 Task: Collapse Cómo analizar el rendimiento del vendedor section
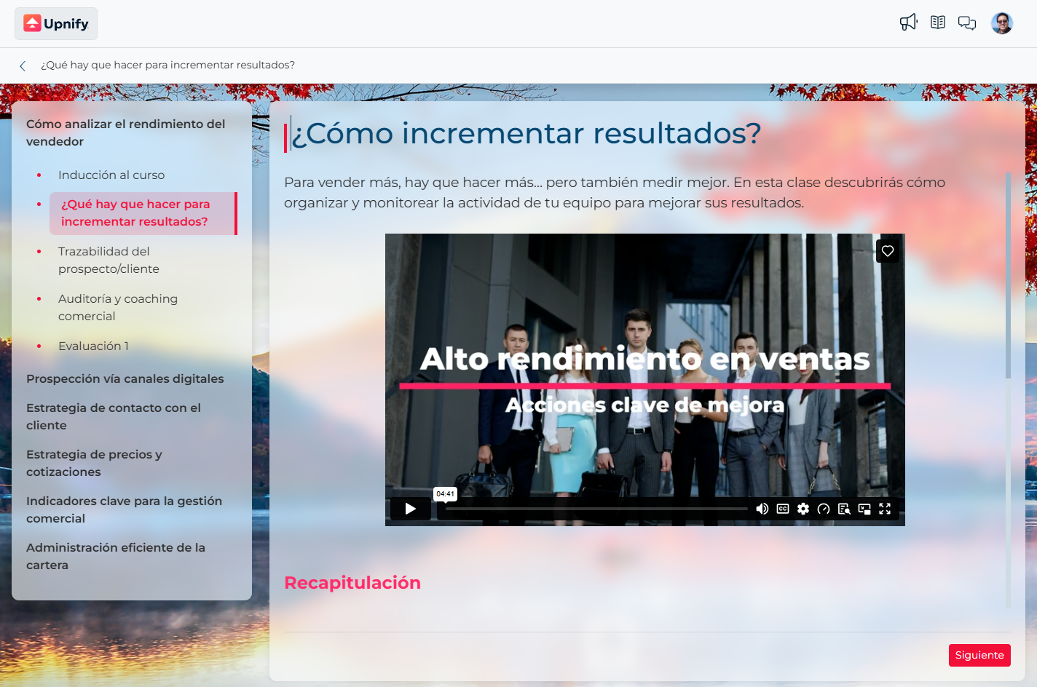pos(125,132)
